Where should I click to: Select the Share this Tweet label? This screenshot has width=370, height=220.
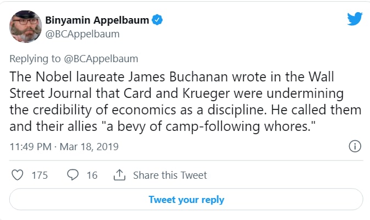coord(170,175)
